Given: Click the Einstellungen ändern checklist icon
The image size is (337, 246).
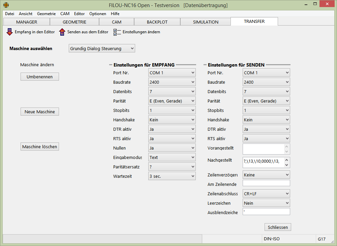Looking at the screenshot, I should [117, 32].
